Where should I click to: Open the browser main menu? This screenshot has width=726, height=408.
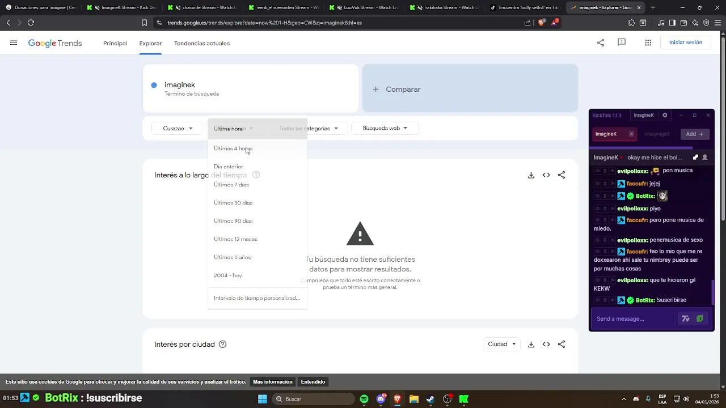(718, 23)
